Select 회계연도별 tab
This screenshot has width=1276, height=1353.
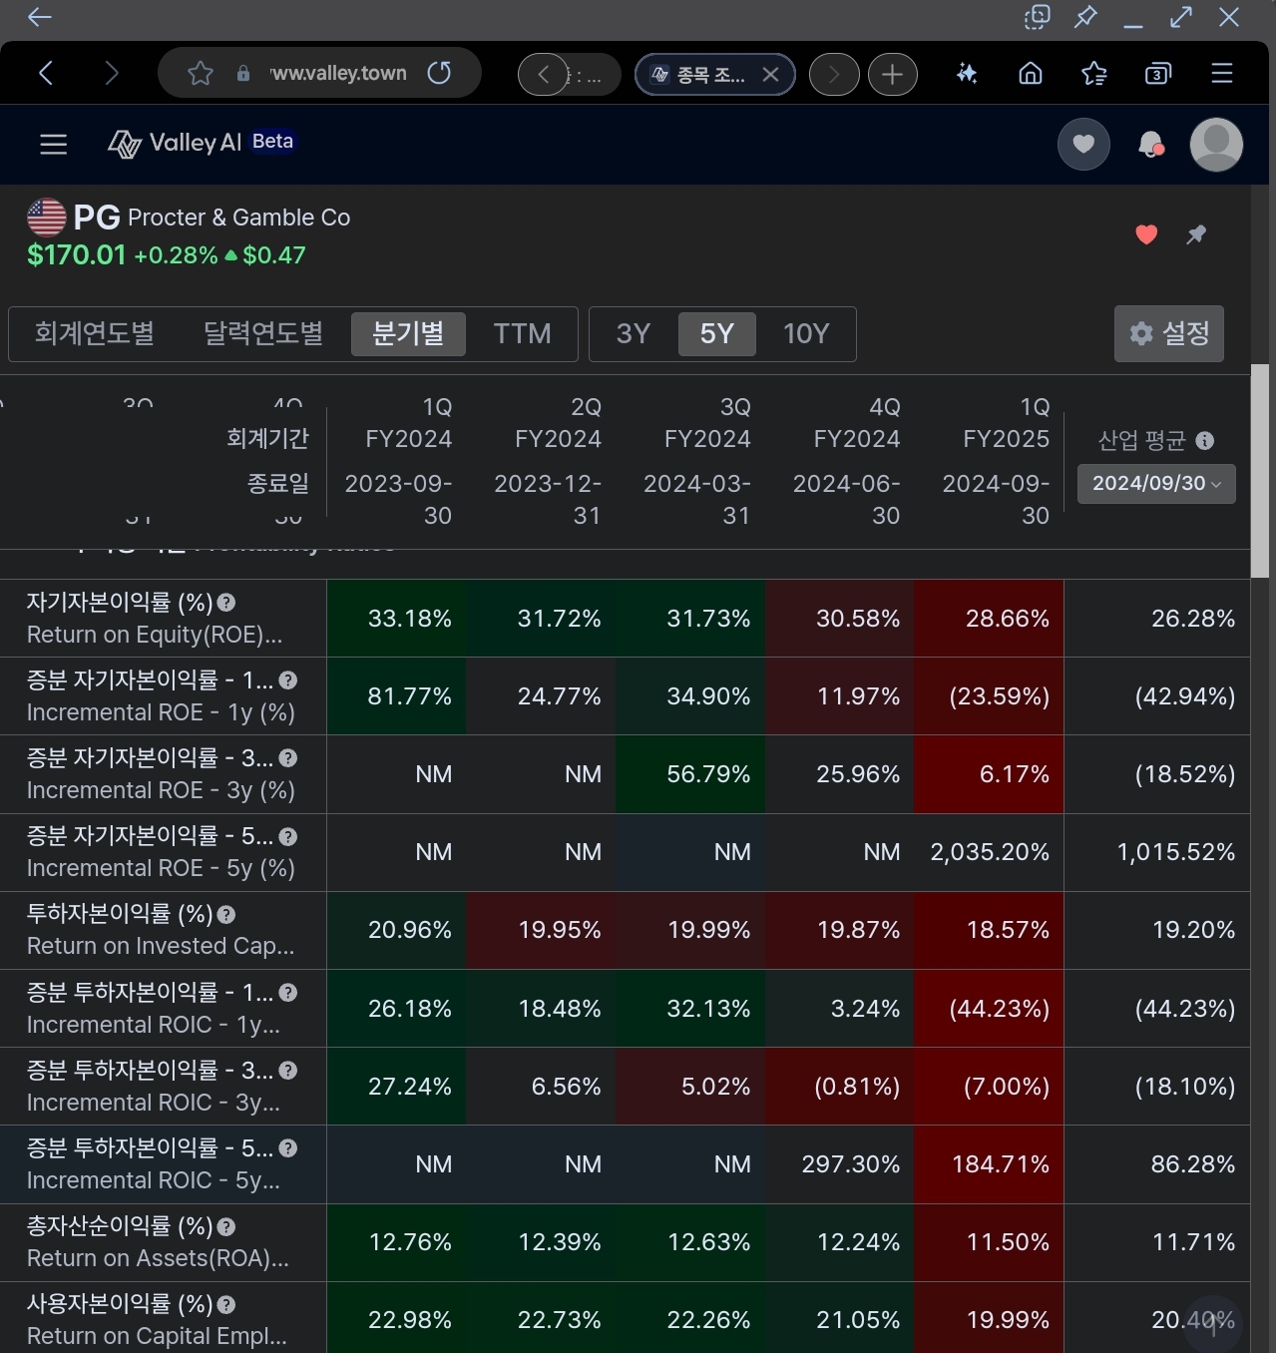point(95,333)
